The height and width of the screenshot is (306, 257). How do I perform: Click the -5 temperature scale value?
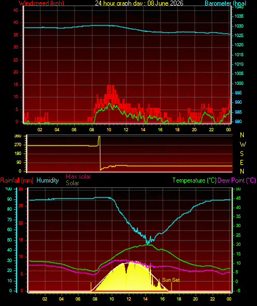(238, 291)
